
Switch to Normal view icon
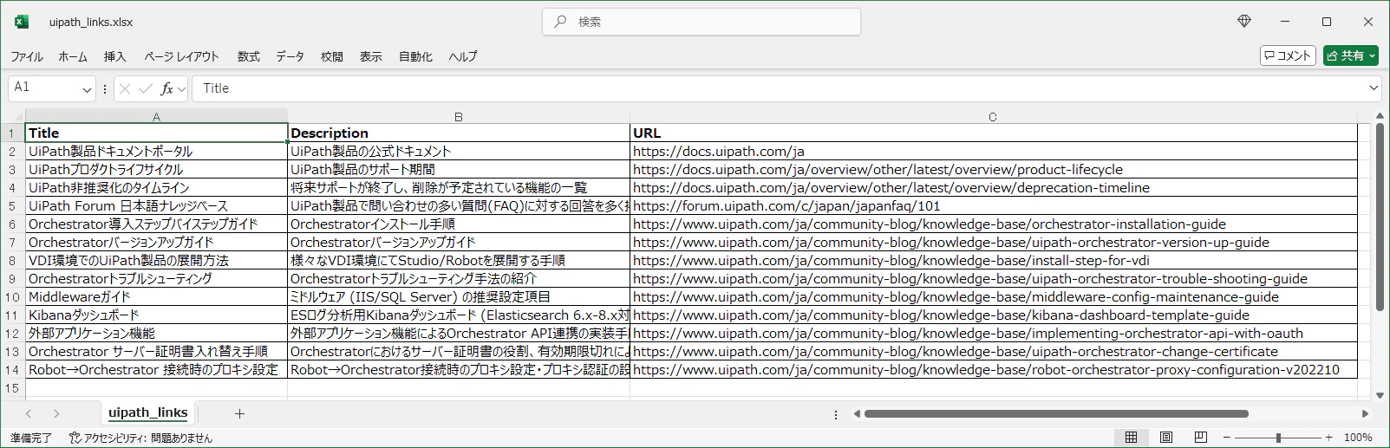pos(1131,438)
